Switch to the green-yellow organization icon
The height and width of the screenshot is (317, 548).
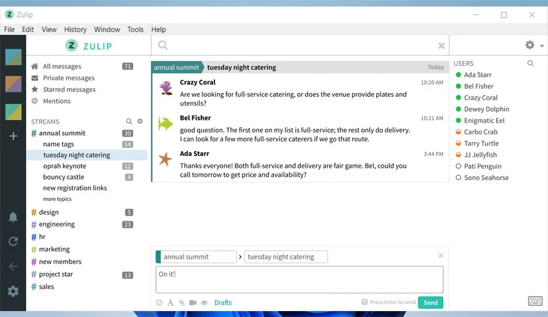(13, 112)
